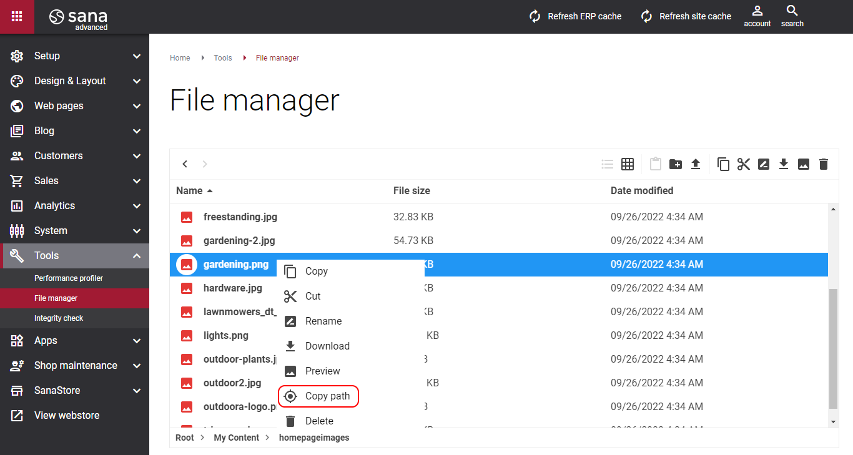Image resolution: width=853 pixels, height=455 pixels.
Task: Click the Rename toolbar icon
Action: coord(763,164)
